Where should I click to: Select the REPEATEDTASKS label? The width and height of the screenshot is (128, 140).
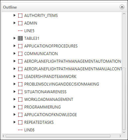click(39, 122)
